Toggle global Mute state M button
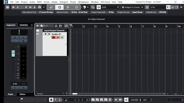The image size is (184, 103). click(x=14, y=7)
